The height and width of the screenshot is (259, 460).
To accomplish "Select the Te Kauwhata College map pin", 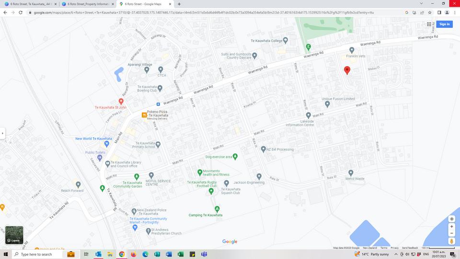I will (x=286, y=40).
